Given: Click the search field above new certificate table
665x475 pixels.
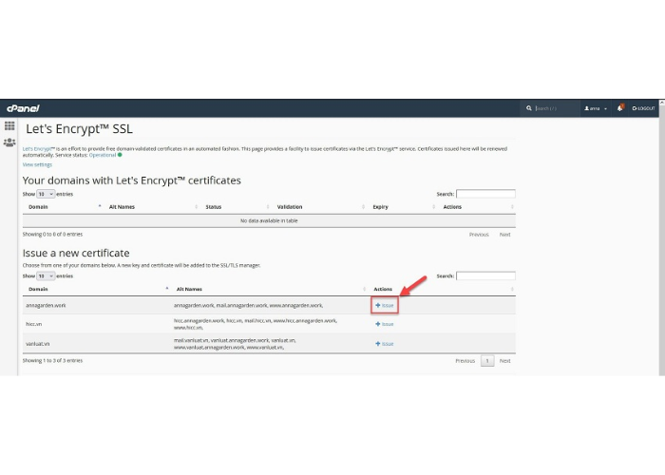Looking at the screenshot, I should (485, 275).
